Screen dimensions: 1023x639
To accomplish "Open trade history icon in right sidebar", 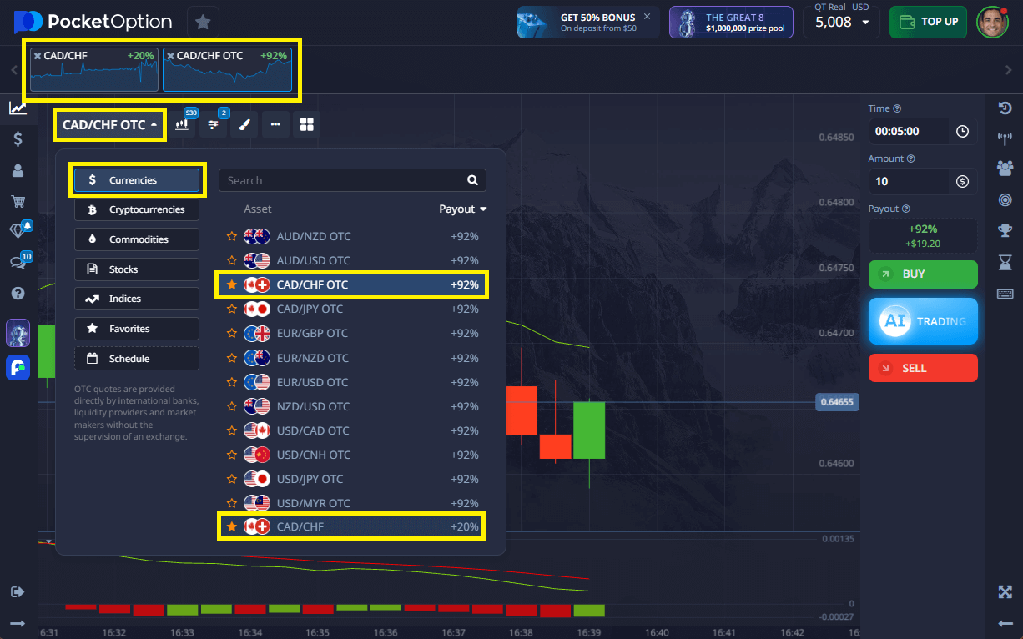I will point(1005,108).
